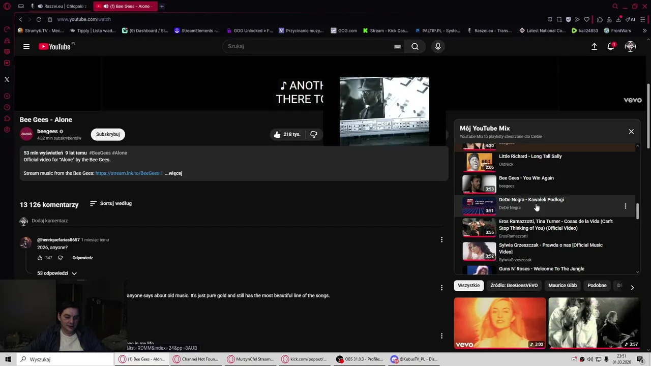Image resolution: width=651 pixels, height=366 pixels.
Task: Open Opera snapshot tool icon
Action: click(559, 19)
